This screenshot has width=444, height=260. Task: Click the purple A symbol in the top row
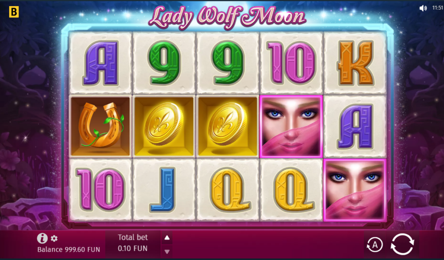coord(101,63)
